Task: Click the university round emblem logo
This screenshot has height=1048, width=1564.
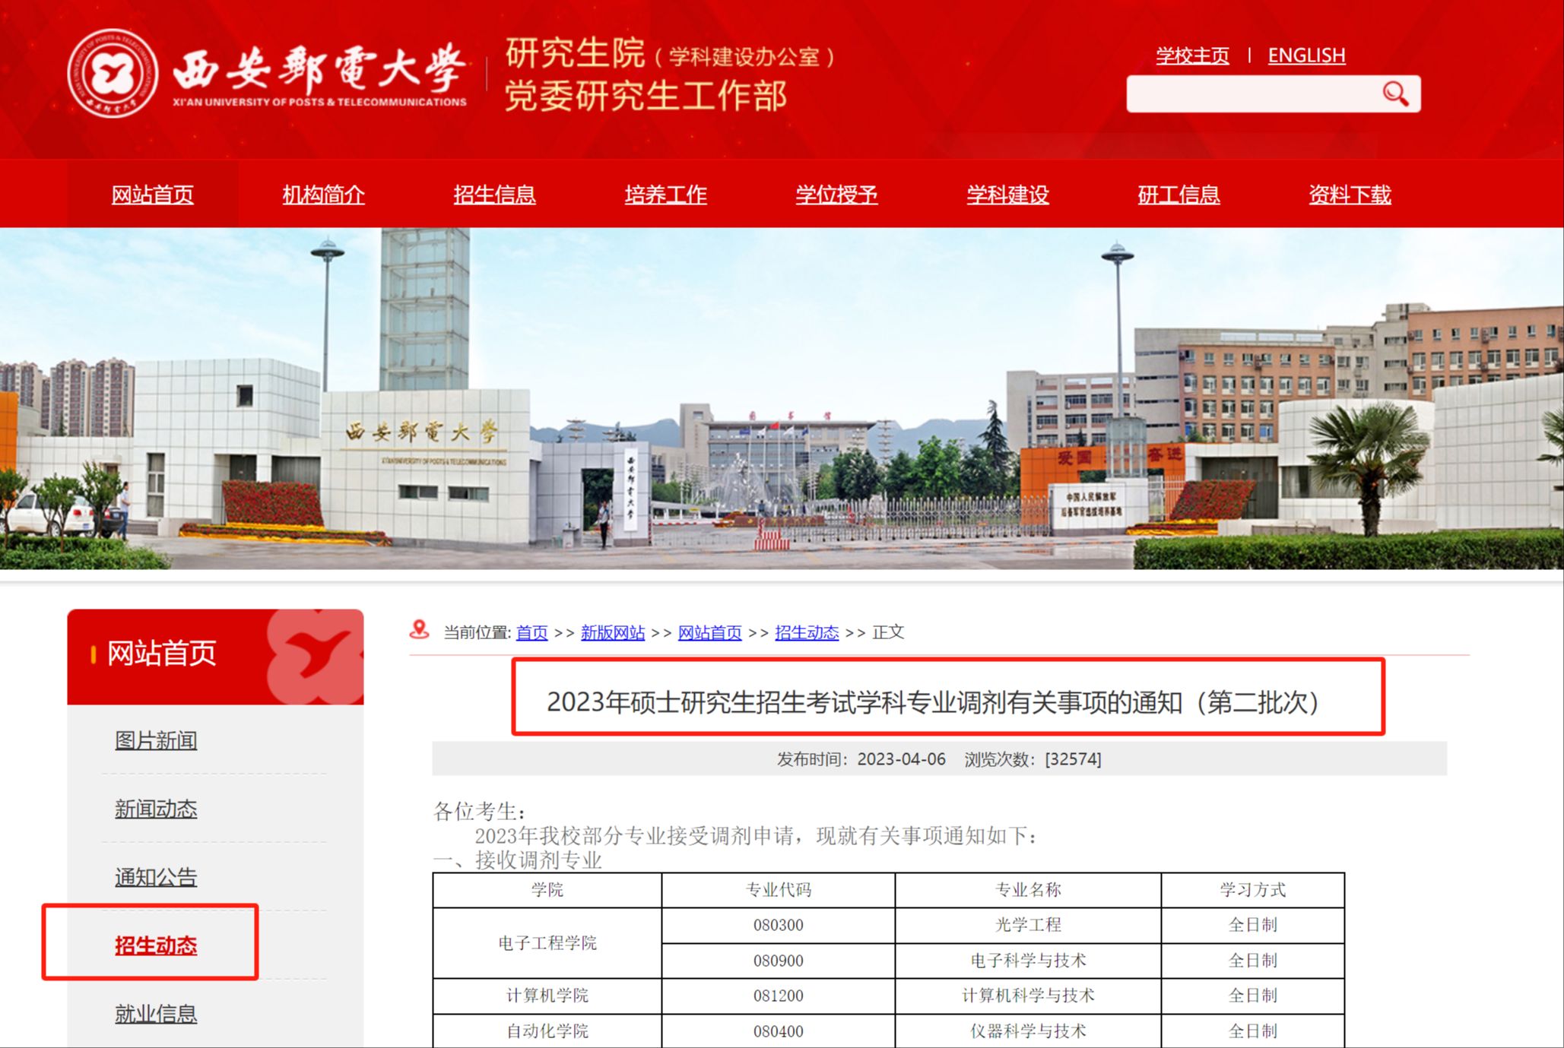Action: 113,74
